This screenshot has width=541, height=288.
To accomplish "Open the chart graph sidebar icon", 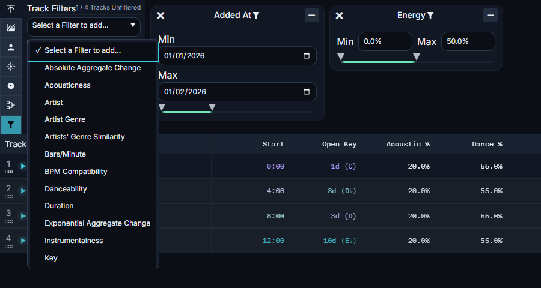I will (11, 28).
